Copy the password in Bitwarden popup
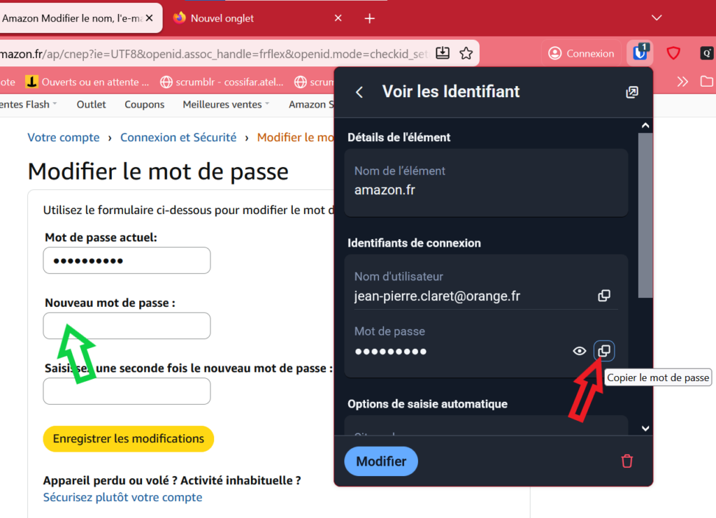Screen dimensions: 716x518 click(604, 351)
